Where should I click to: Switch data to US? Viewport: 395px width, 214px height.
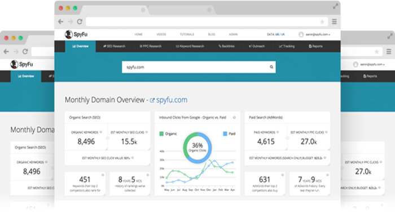(277, 34)
